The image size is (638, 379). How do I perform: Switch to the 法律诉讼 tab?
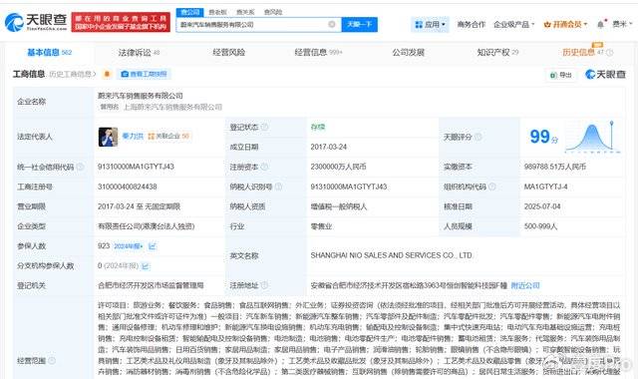coord(139,53)
